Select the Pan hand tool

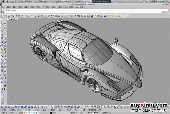tap(32, 16)
